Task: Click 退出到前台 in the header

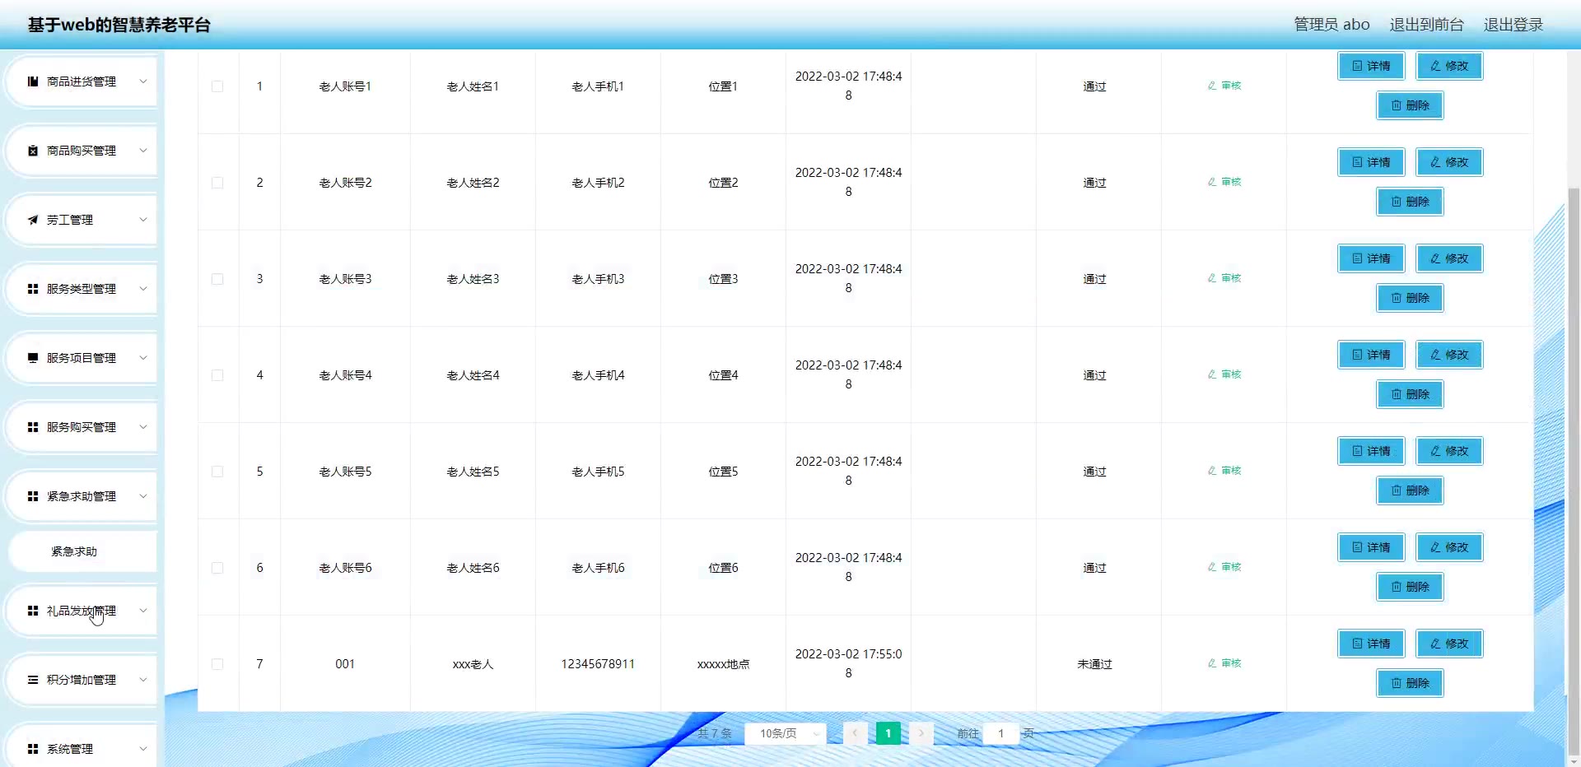Action: point(1426,25)
